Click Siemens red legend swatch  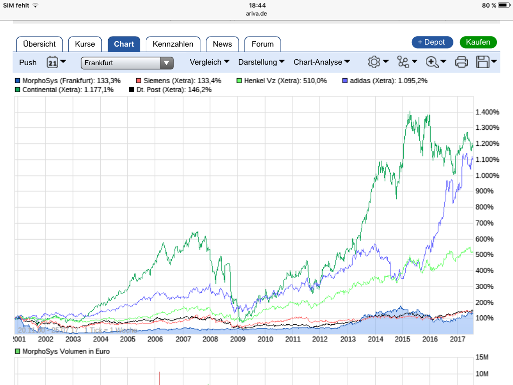point(139,81)
